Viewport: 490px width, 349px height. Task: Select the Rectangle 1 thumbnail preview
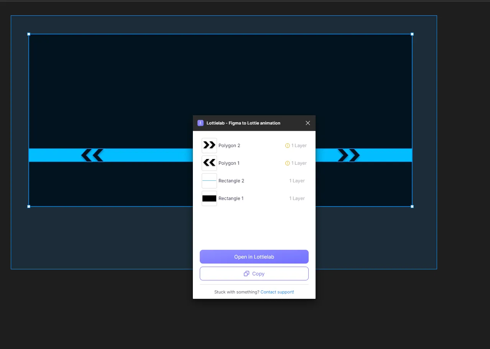[x=209, y=198]
